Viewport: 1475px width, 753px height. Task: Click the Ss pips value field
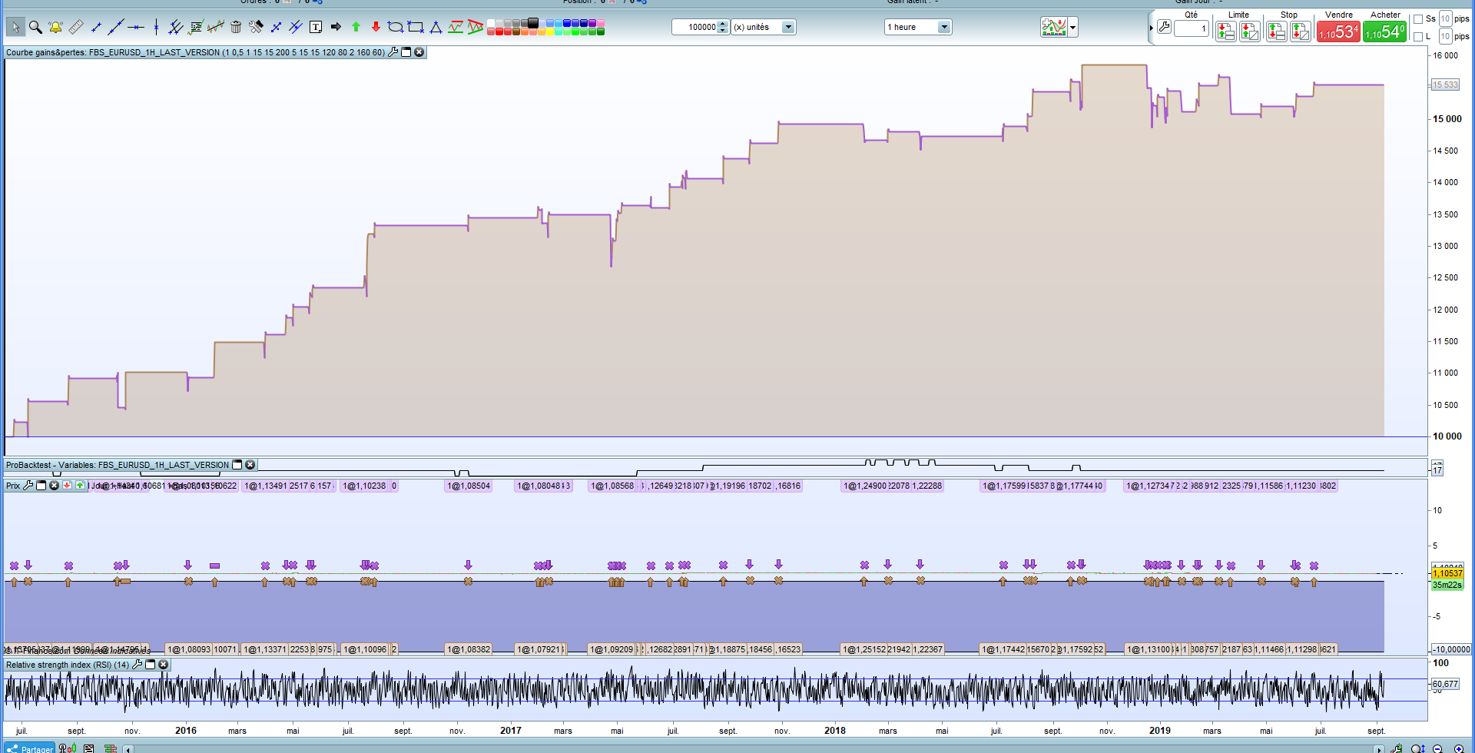(1445, 19)
